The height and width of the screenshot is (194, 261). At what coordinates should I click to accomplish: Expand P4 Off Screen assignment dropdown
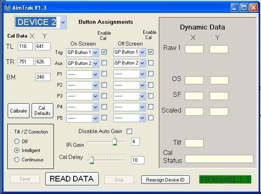point(142,107)
